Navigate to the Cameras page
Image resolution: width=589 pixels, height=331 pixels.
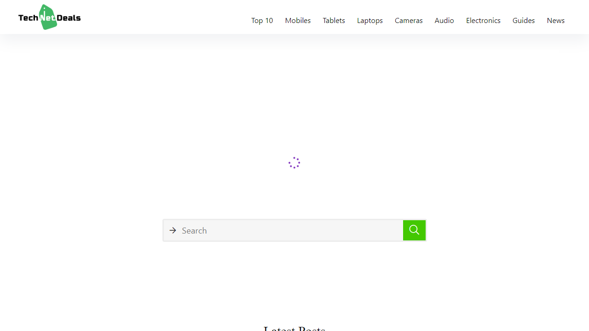tap(409, 20)
